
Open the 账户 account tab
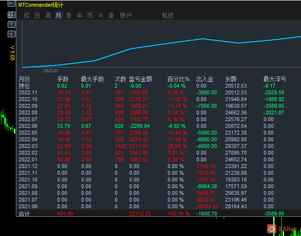tap(126, 15)
